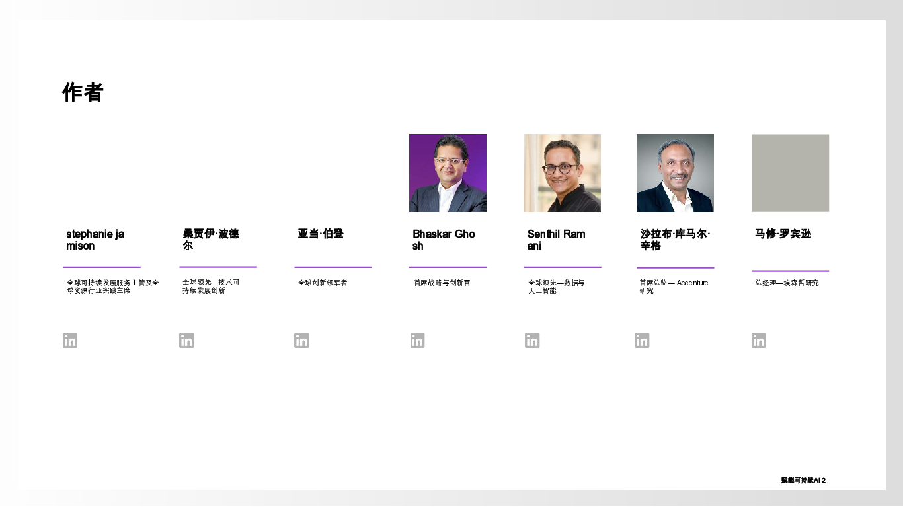Select the name Bhaskar Ghosh

444,240
